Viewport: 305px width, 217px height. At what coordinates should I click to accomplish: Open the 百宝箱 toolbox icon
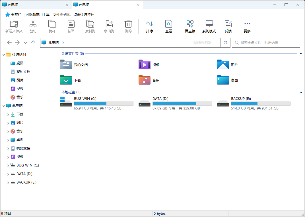click(190, 26)
